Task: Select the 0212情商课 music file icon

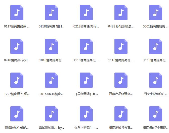Action: pyautogui.click(x=86, y=13)
